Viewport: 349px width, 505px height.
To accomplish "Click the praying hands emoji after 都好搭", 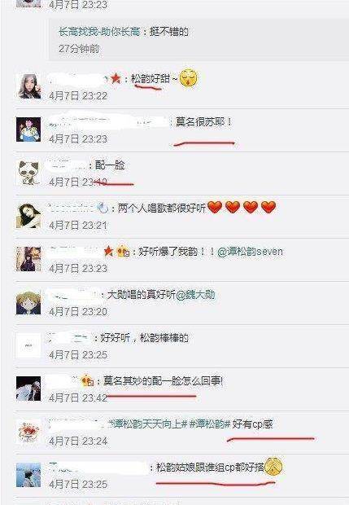I will click(273, 467).
